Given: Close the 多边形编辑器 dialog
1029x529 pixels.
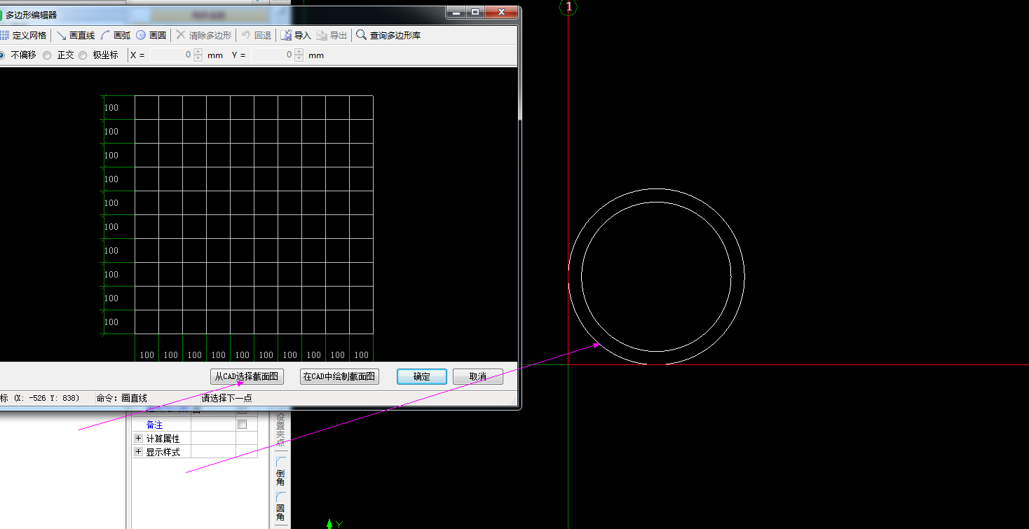Looking at the screenshot, I should tap(502, 13).
